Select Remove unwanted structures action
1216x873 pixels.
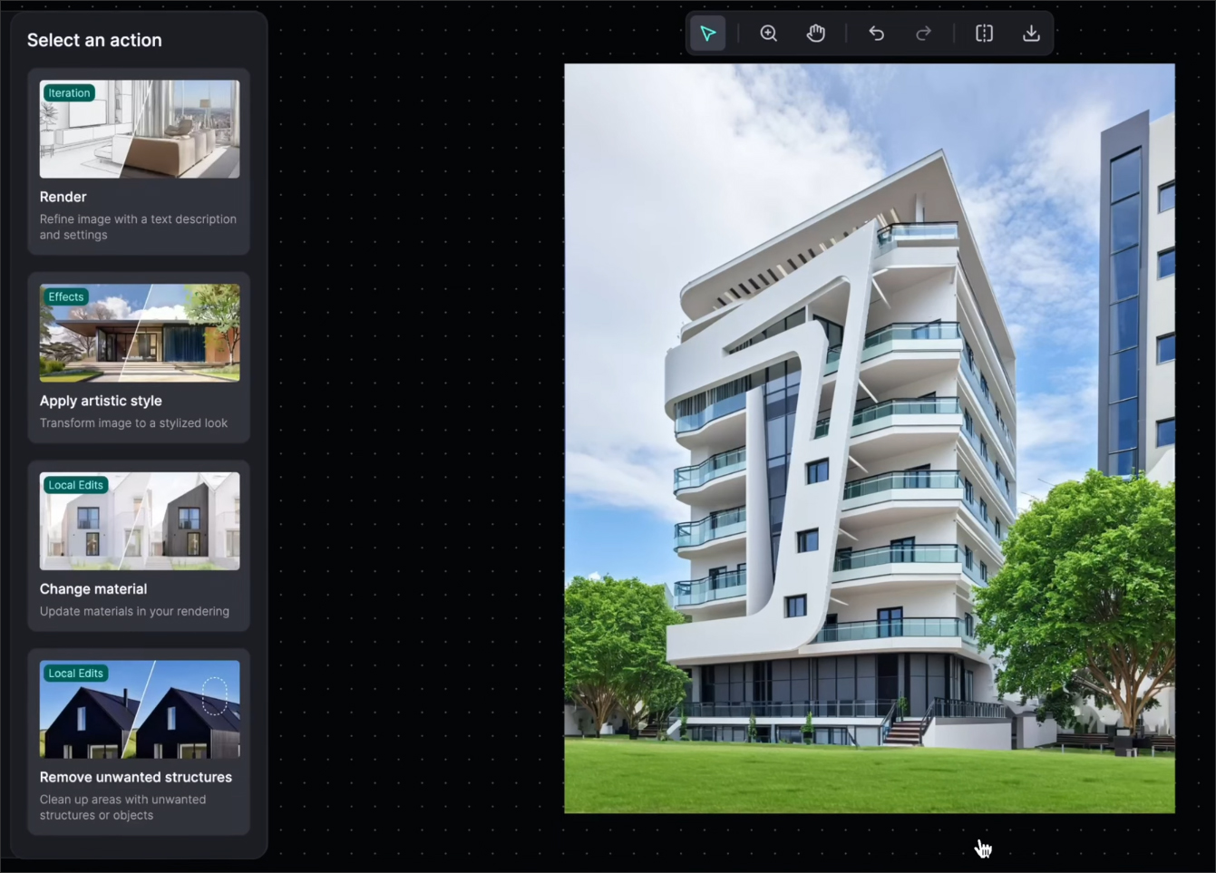pos(139,742)
